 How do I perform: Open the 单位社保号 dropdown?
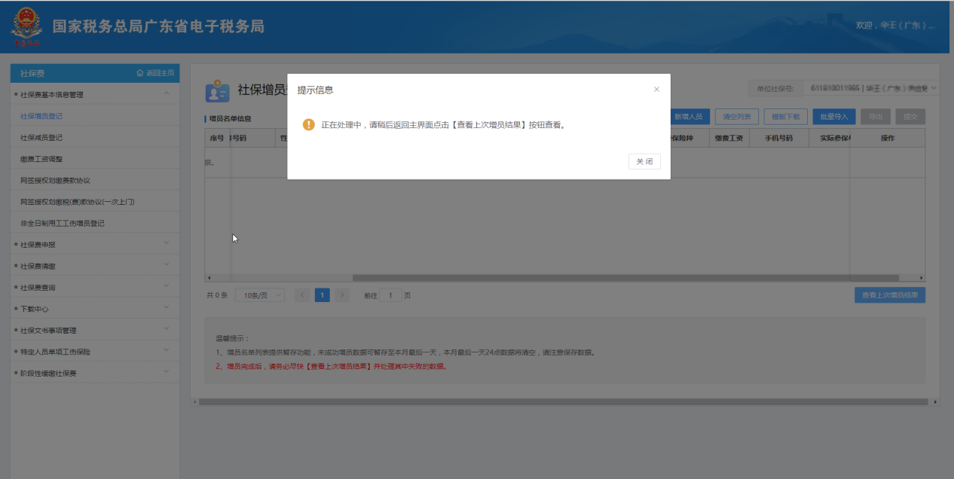(872, 89)
